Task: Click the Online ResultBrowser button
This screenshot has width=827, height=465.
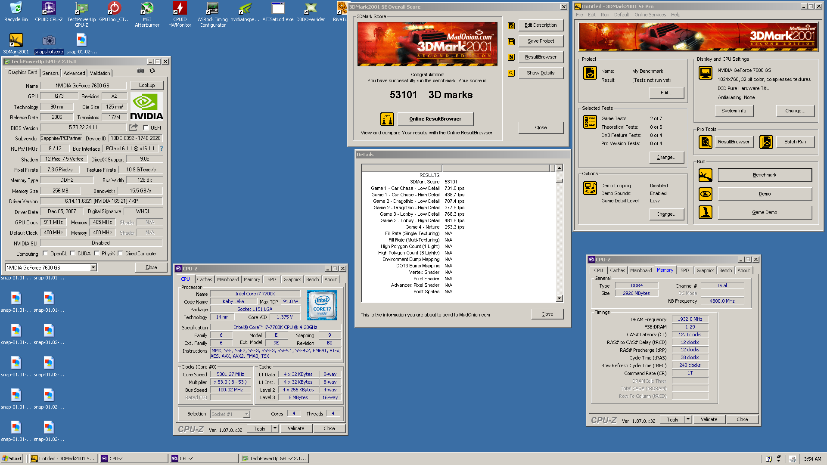Action: point(435,119)
